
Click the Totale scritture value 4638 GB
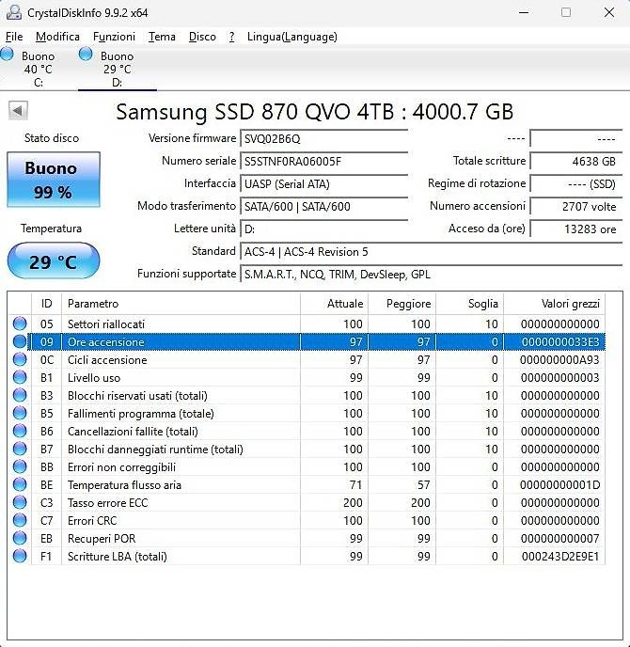pos(576,162)
